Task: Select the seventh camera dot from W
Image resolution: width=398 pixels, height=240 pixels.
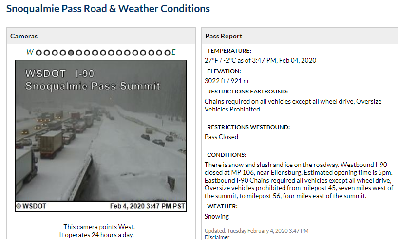Action: point(87,53)
